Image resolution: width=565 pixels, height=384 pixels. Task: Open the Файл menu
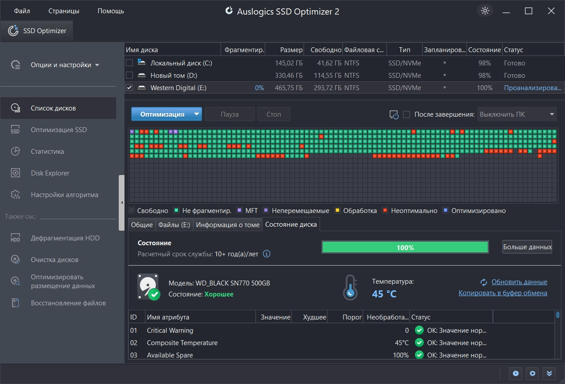pos(22,11)
